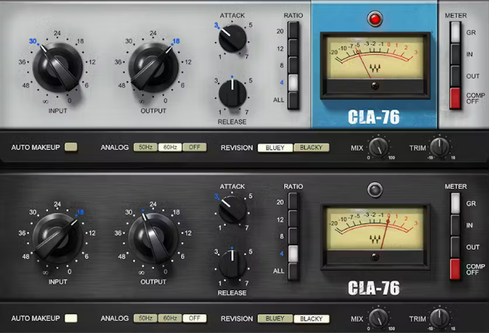The image size is (489, 333).
Task: Turn analog OFF on the Bluey unit
Action: pos(195,147)
